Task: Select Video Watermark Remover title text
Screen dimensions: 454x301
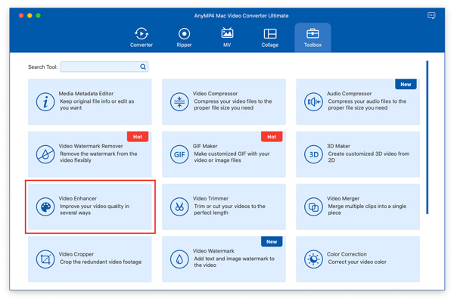Action: (x=91, y=146)
